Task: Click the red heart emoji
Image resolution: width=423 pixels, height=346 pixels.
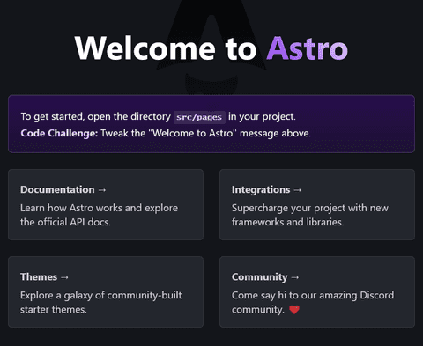Action: tap(294, 310)
